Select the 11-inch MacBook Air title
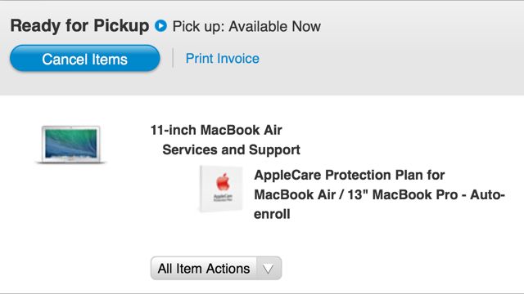The height and width of the screenshot is (294, 524). pos(216,130)
